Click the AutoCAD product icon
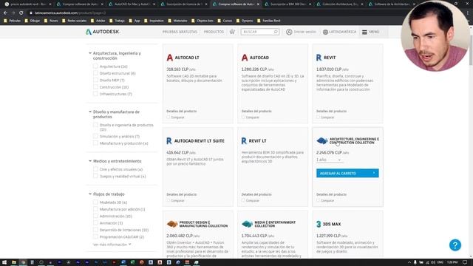The image size is (473, 266). pos(245,58)
